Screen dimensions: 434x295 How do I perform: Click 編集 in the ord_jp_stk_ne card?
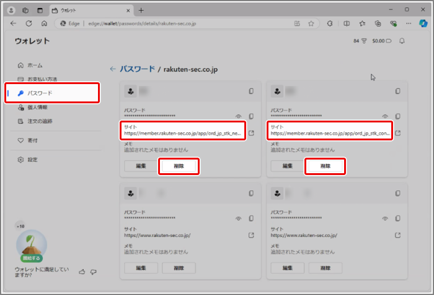pyautogui.click(x=141, y=166)
